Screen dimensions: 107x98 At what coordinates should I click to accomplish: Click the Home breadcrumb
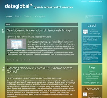point(8,24)
